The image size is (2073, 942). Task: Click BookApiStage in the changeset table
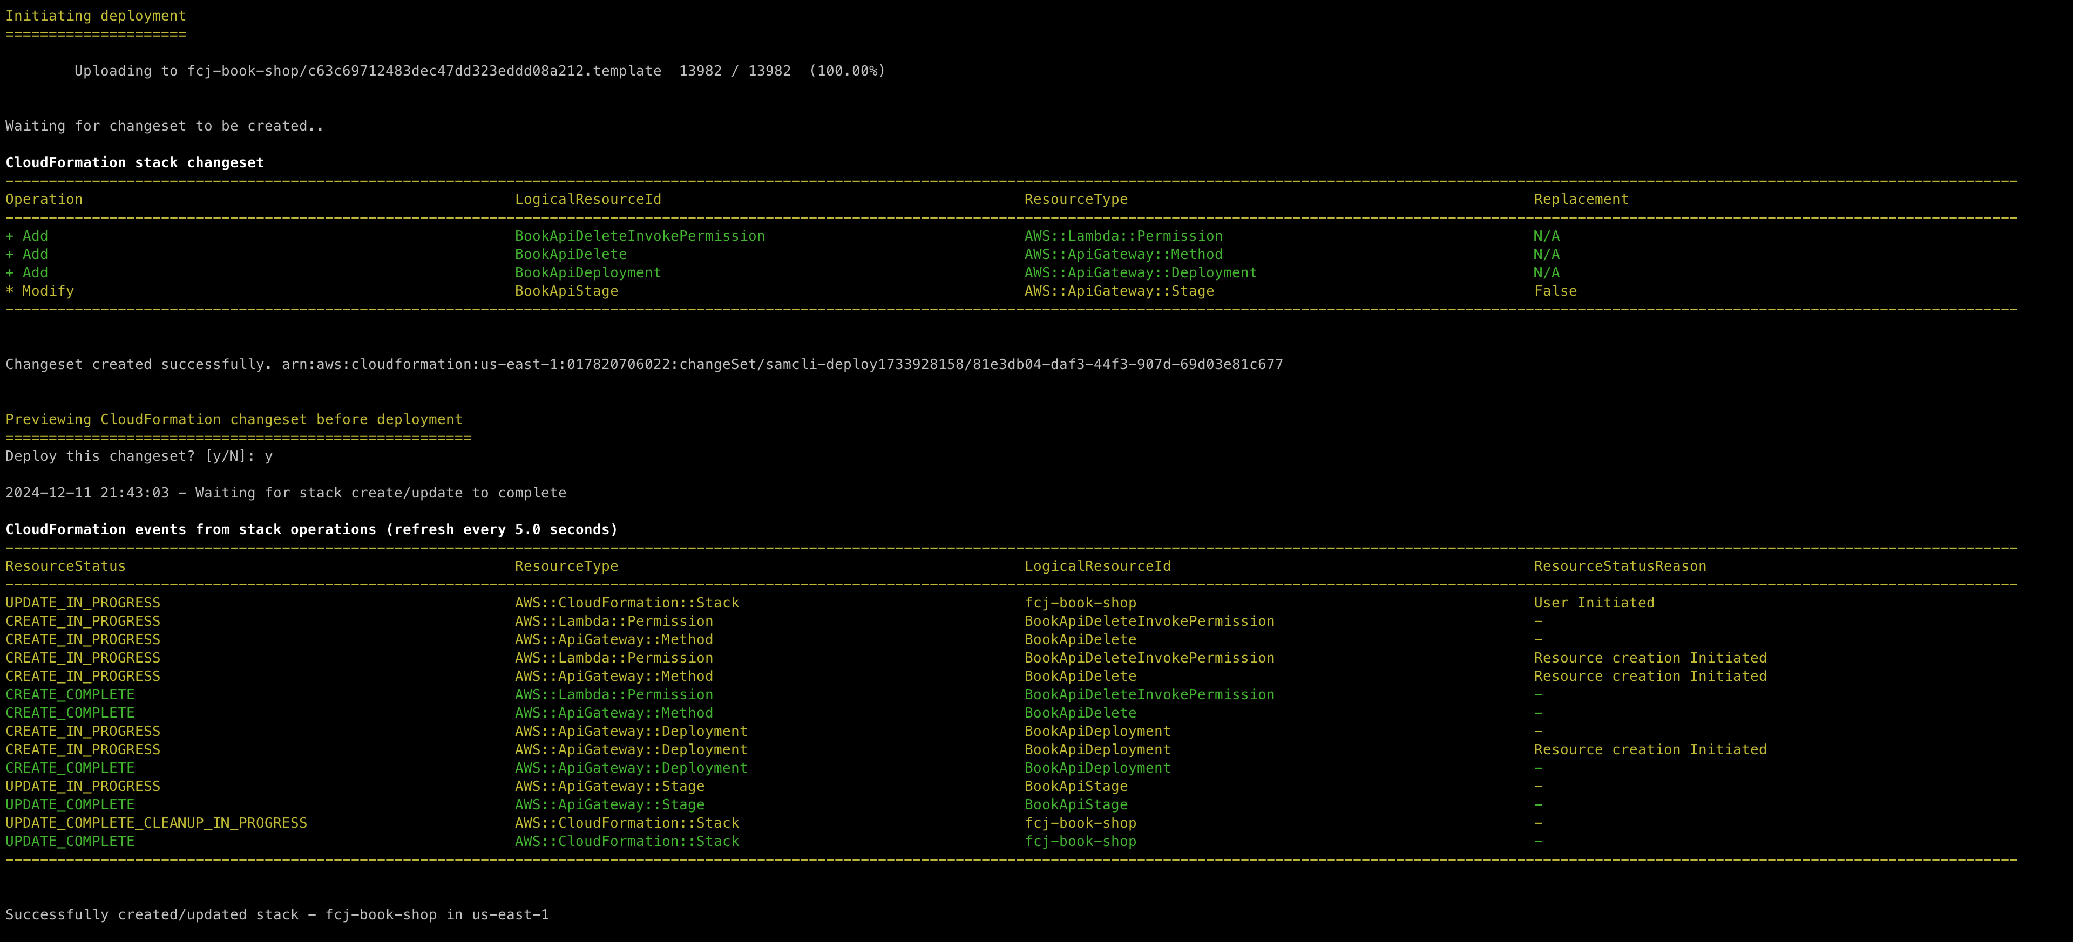[x=566, y=291]
